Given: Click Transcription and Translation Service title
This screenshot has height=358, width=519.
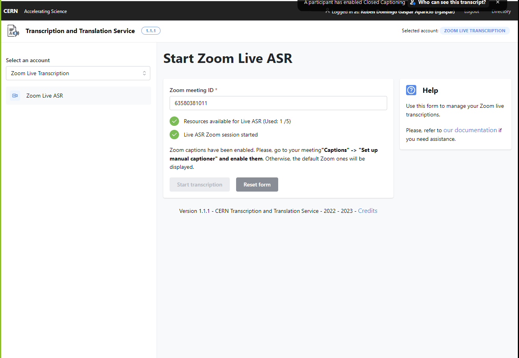Looking at the screenshot, I should tap(80, 31).
